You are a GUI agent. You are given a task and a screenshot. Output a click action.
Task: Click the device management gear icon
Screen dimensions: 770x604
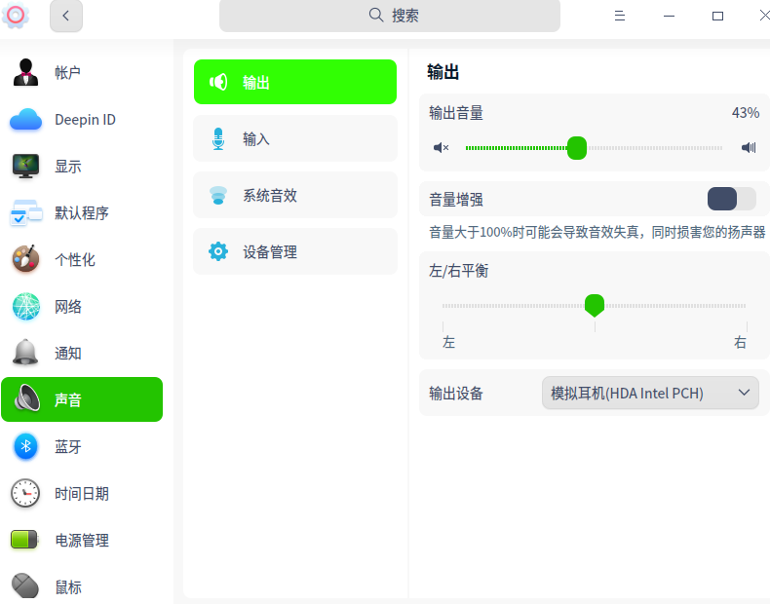tap(218, 251)
